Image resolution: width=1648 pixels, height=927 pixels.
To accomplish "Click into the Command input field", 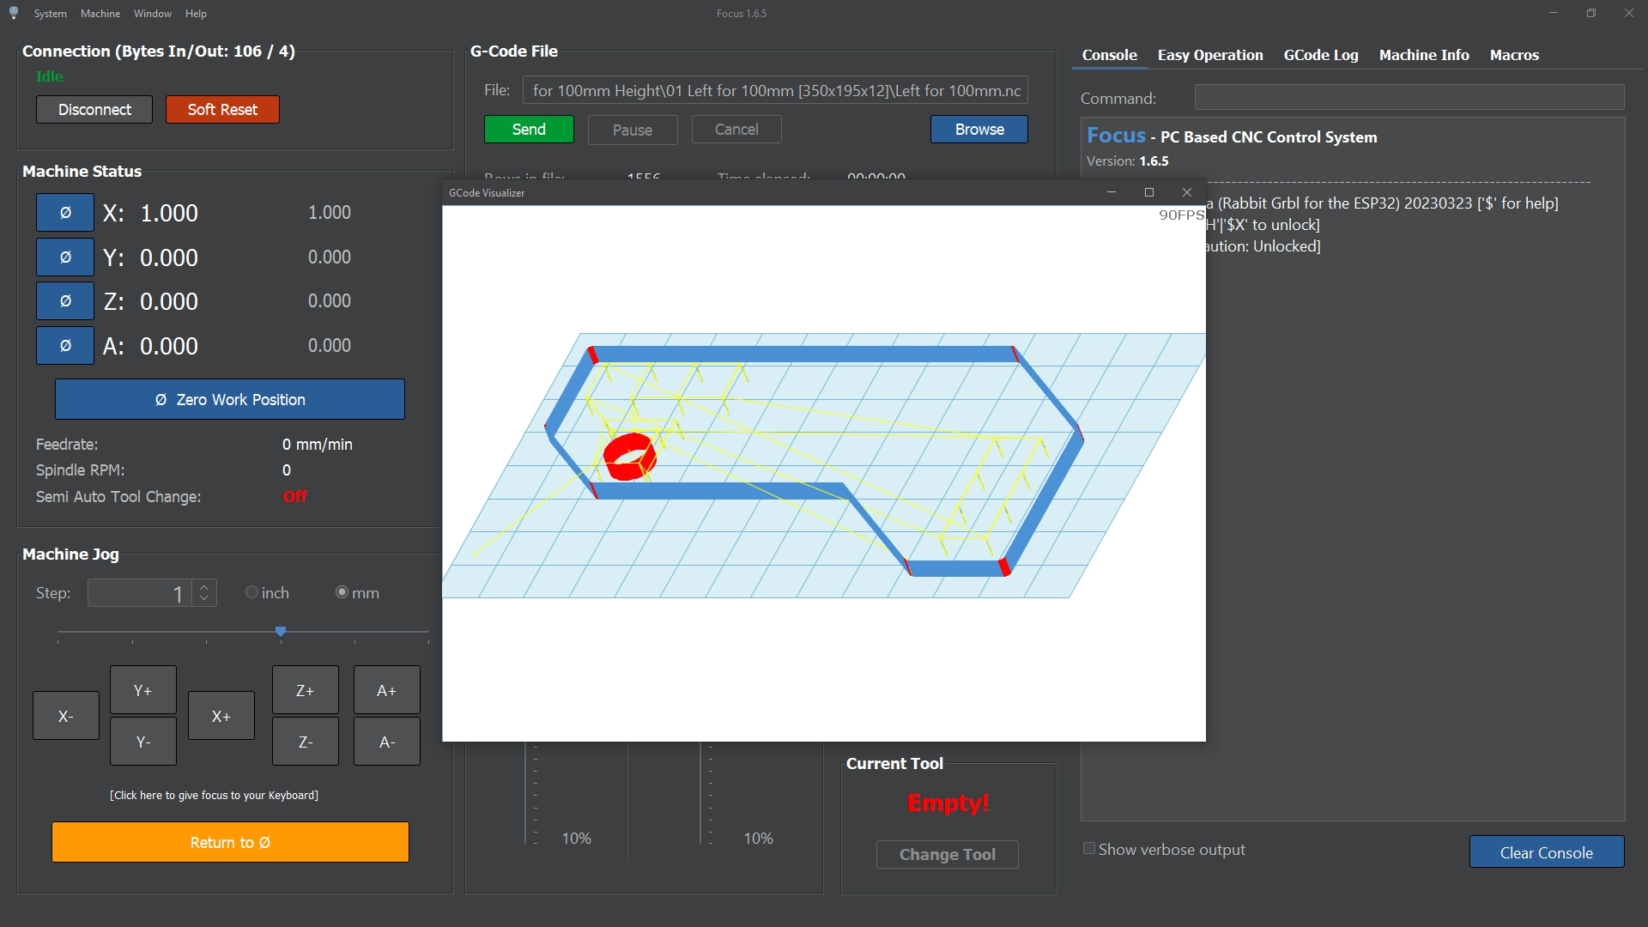I will 1409,98.
